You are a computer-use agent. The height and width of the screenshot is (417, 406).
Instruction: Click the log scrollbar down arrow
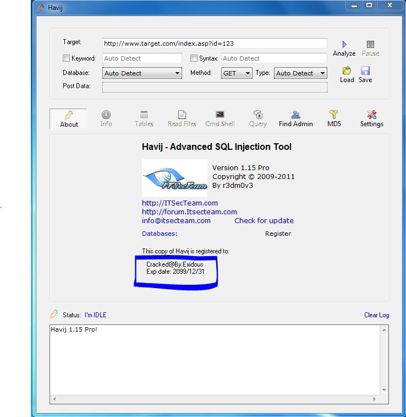384,390
